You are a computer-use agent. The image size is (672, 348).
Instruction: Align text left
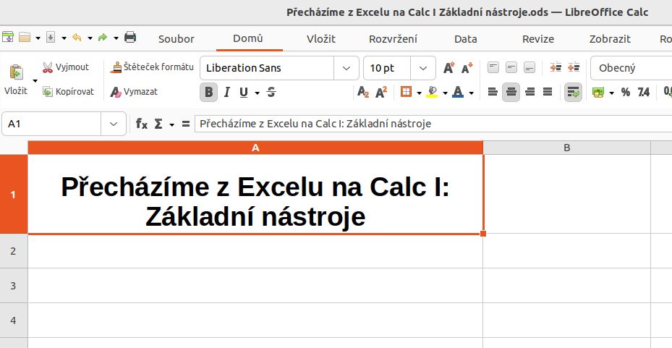click(493, 92)
